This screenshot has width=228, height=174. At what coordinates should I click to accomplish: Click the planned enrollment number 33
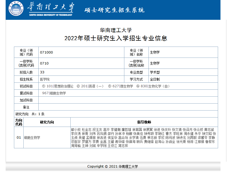click(x=42, y=72)
